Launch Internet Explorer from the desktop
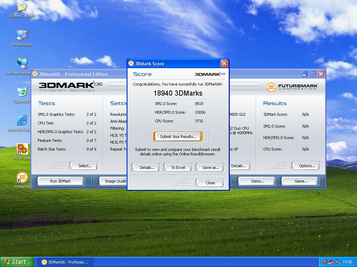This screenshot has height=267, width=357. click(x=22, y=121)
